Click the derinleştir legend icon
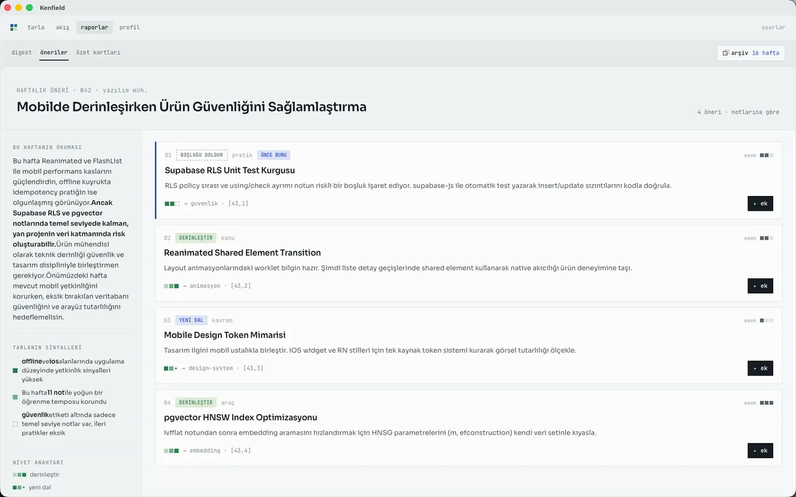796x497 pixels. (x=19, y=475)
